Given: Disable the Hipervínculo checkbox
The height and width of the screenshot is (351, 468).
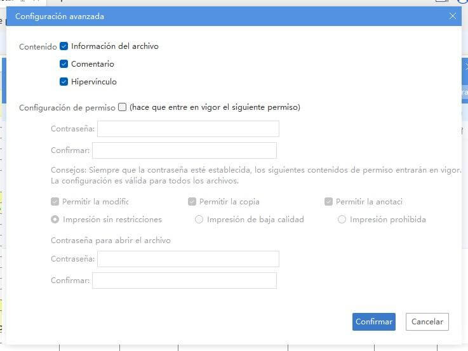Looking at the screenshot, I should [x=64, y=82].
